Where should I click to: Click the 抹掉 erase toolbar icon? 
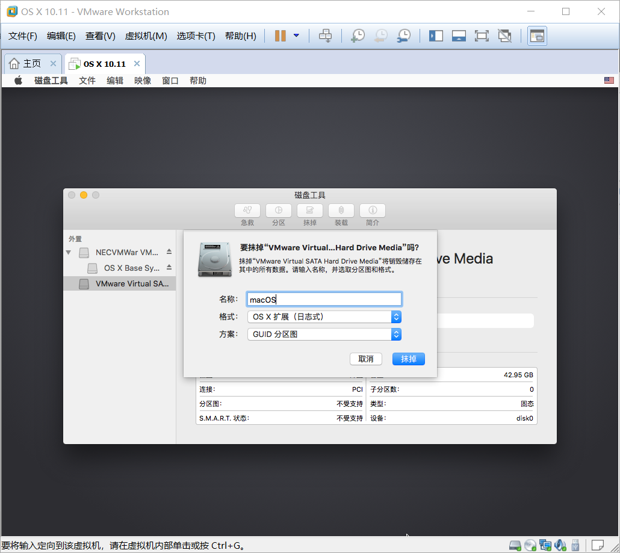point(309,210)
